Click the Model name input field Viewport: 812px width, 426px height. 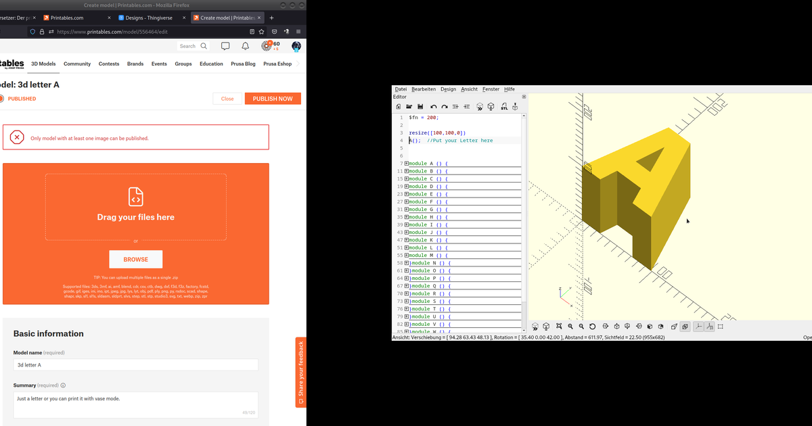pyautogui.click(x=135, y=365)
